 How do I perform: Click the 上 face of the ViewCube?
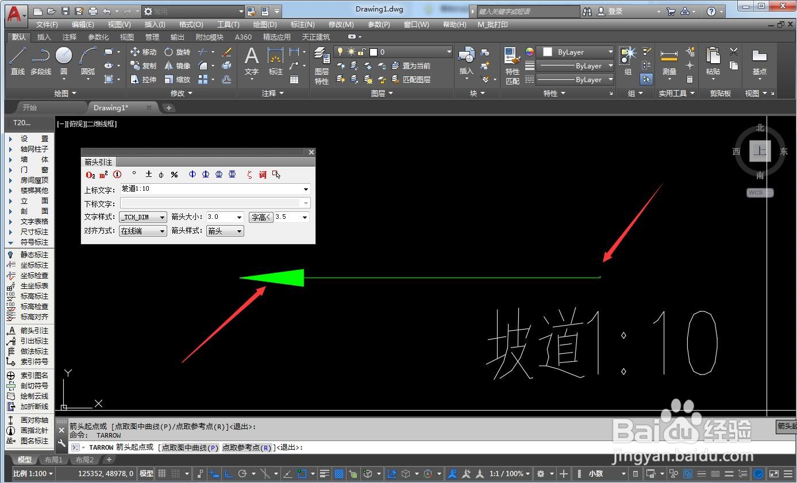760,152
